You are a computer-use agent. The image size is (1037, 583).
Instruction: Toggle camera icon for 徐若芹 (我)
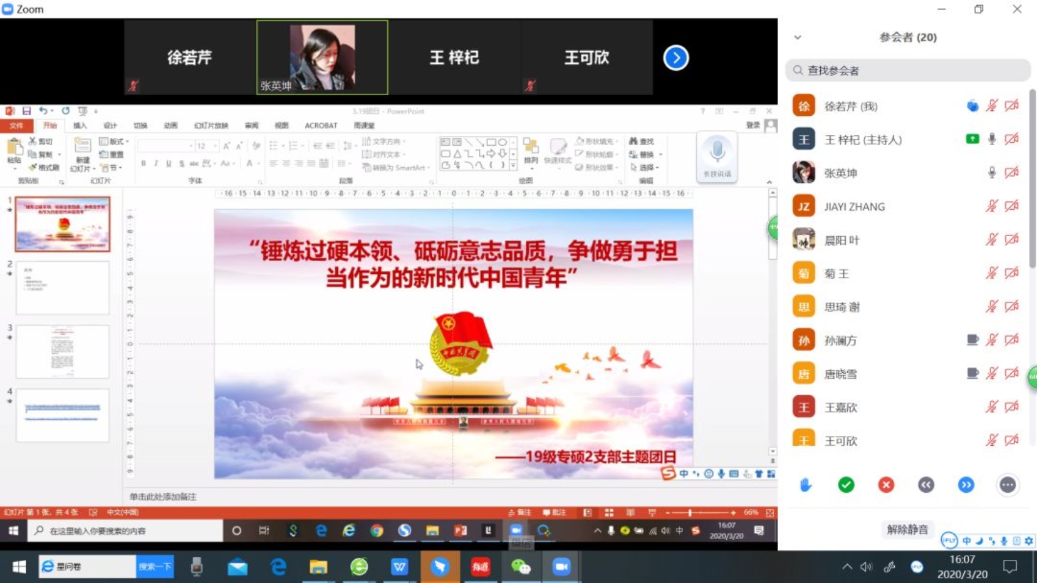coord(1012,106)
